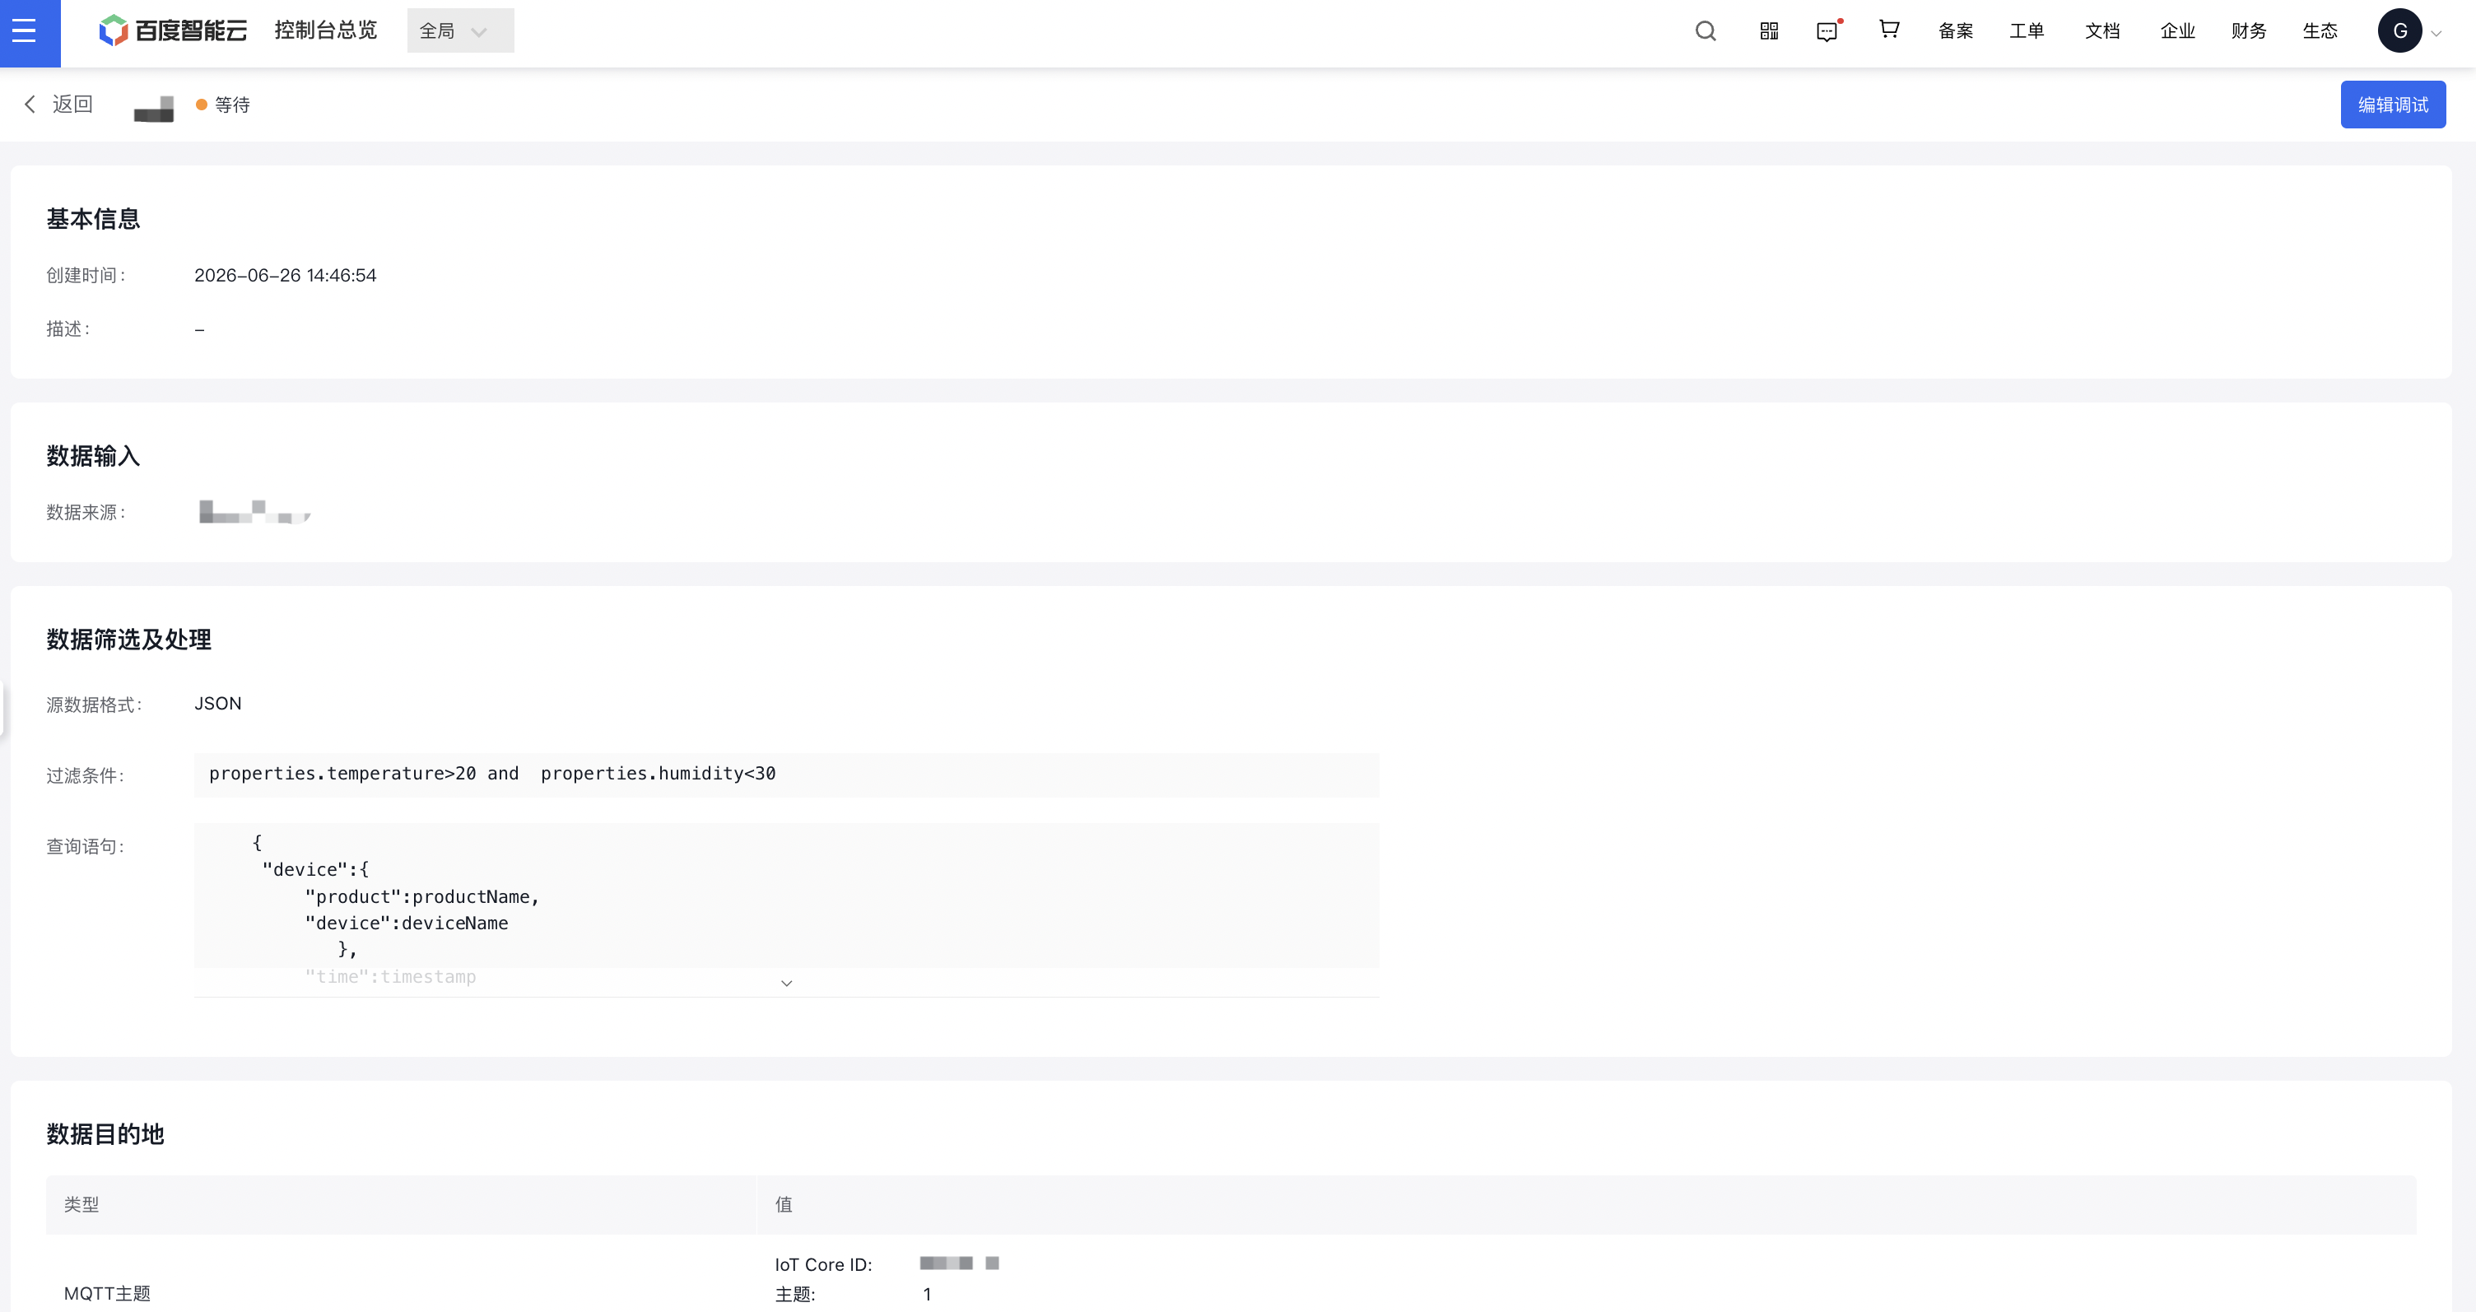Click the 数据目的地 section heading
This screenshot has width=2476, height=1312.
(x=105, y=1134)
